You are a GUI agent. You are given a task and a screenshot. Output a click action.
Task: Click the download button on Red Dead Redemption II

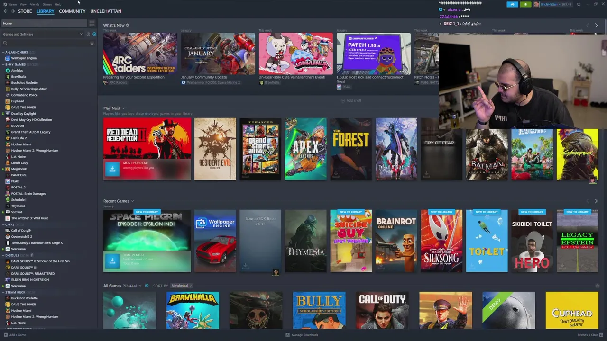[x=112, y=169]
